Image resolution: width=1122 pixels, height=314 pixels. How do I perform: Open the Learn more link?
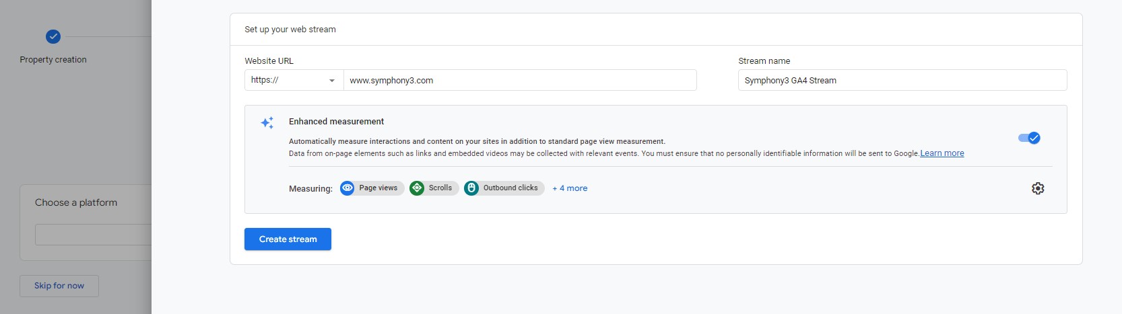pos(942,153)
